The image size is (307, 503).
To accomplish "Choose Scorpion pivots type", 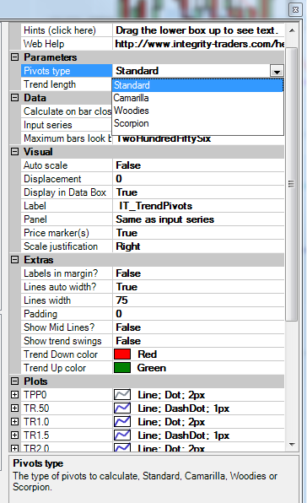I will coord(197,123).
